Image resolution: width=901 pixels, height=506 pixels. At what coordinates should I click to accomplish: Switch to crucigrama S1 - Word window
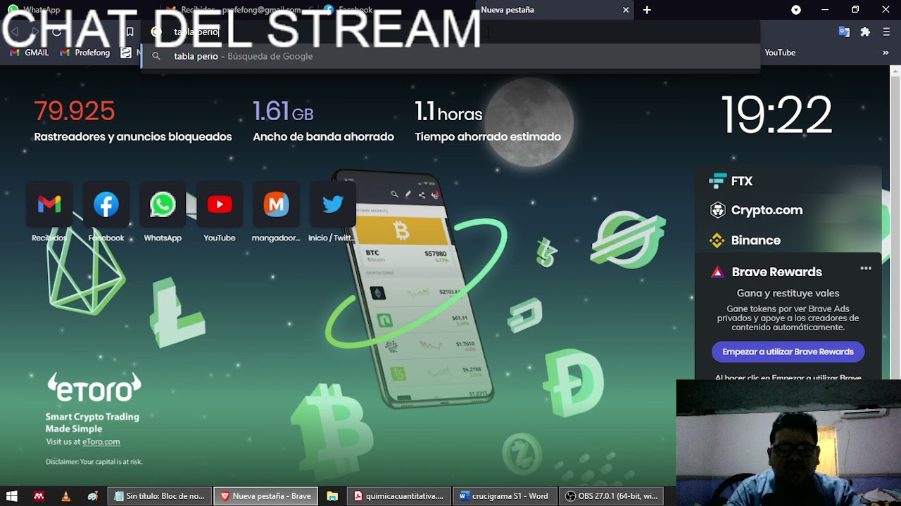[x=505, y=496]
